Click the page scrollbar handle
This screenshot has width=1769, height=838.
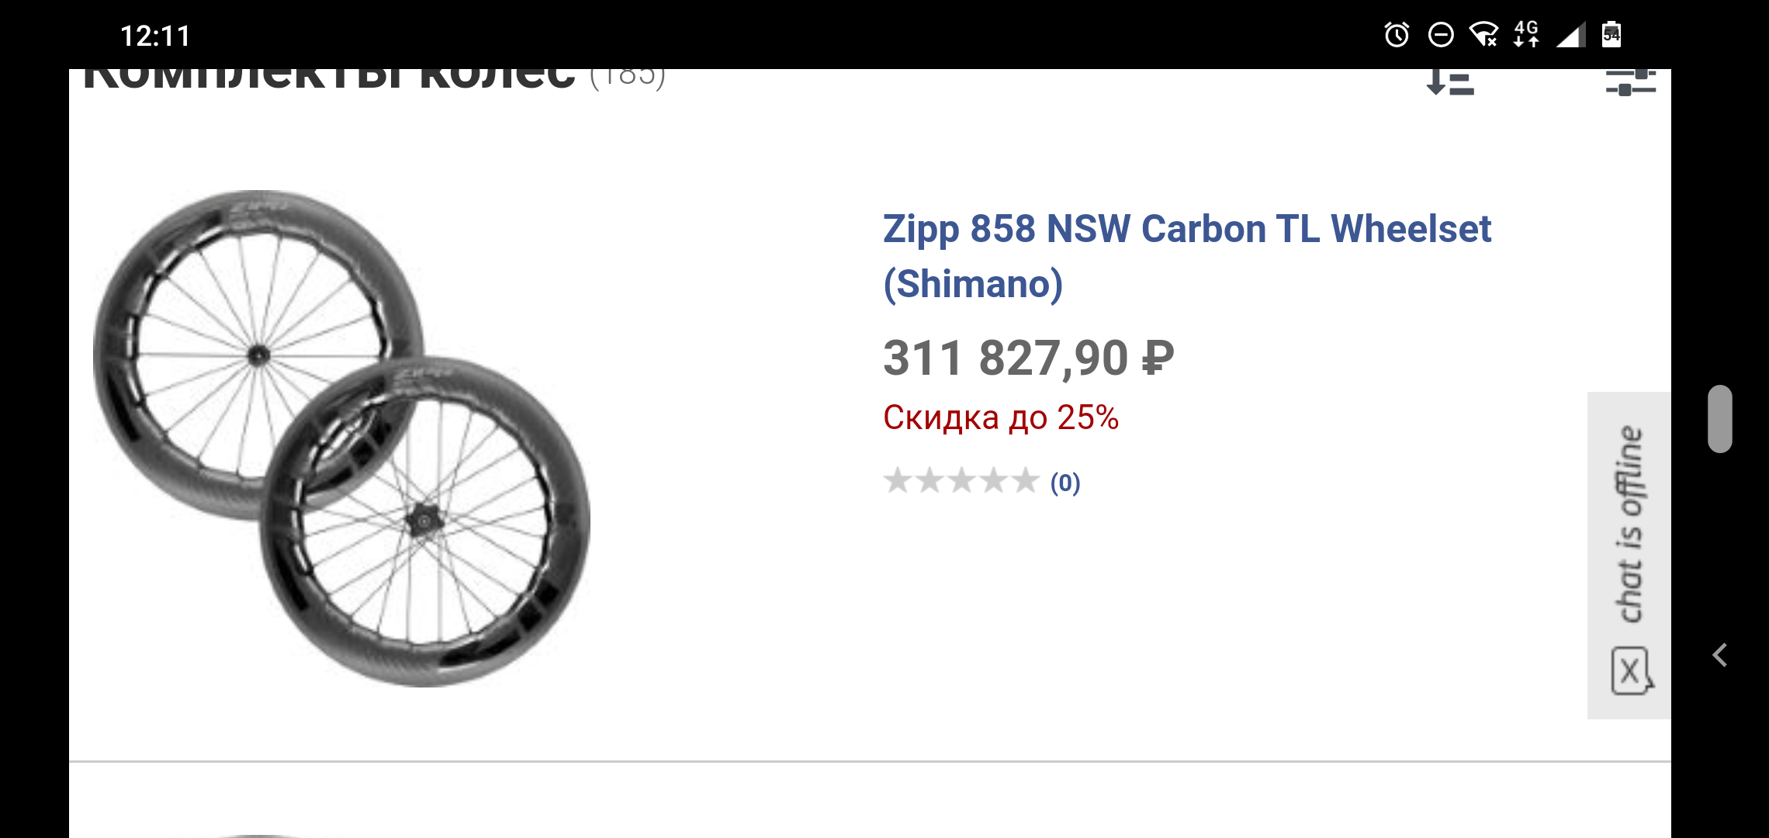(1719, 419)
